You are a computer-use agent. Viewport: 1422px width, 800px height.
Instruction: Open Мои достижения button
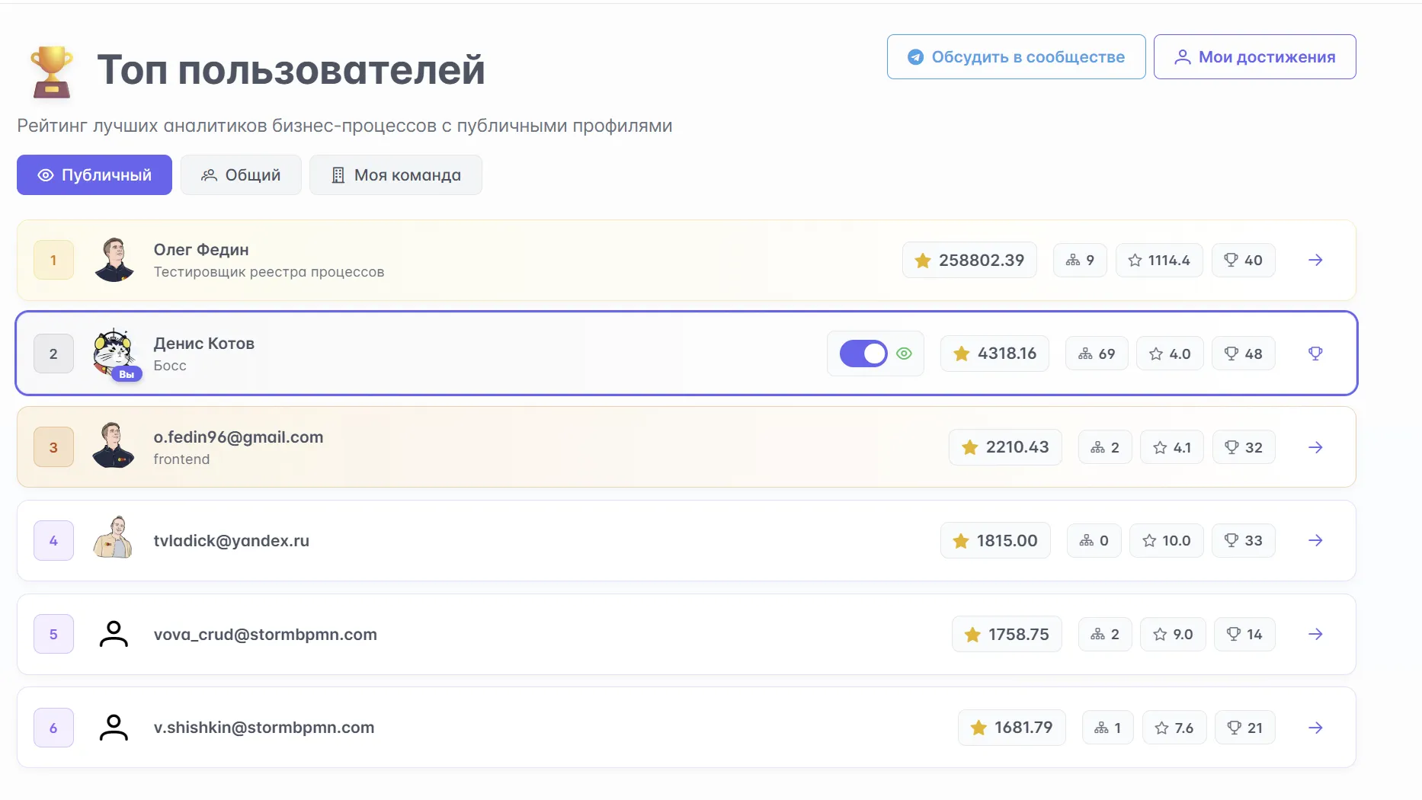(1254, 57)
